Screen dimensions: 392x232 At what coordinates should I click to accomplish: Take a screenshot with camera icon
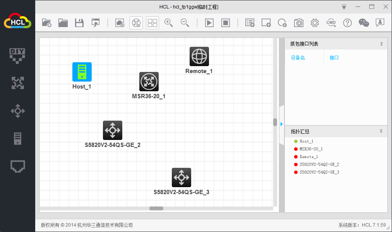click(x=298, y=23)
